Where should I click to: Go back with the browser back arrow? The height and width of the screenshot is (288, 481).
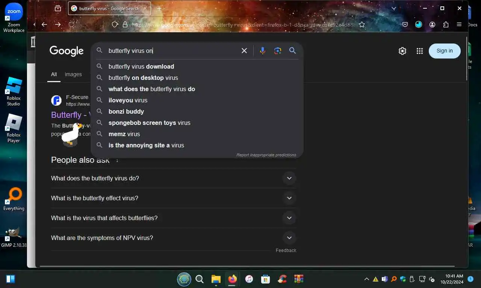click(x=44, y=24)
